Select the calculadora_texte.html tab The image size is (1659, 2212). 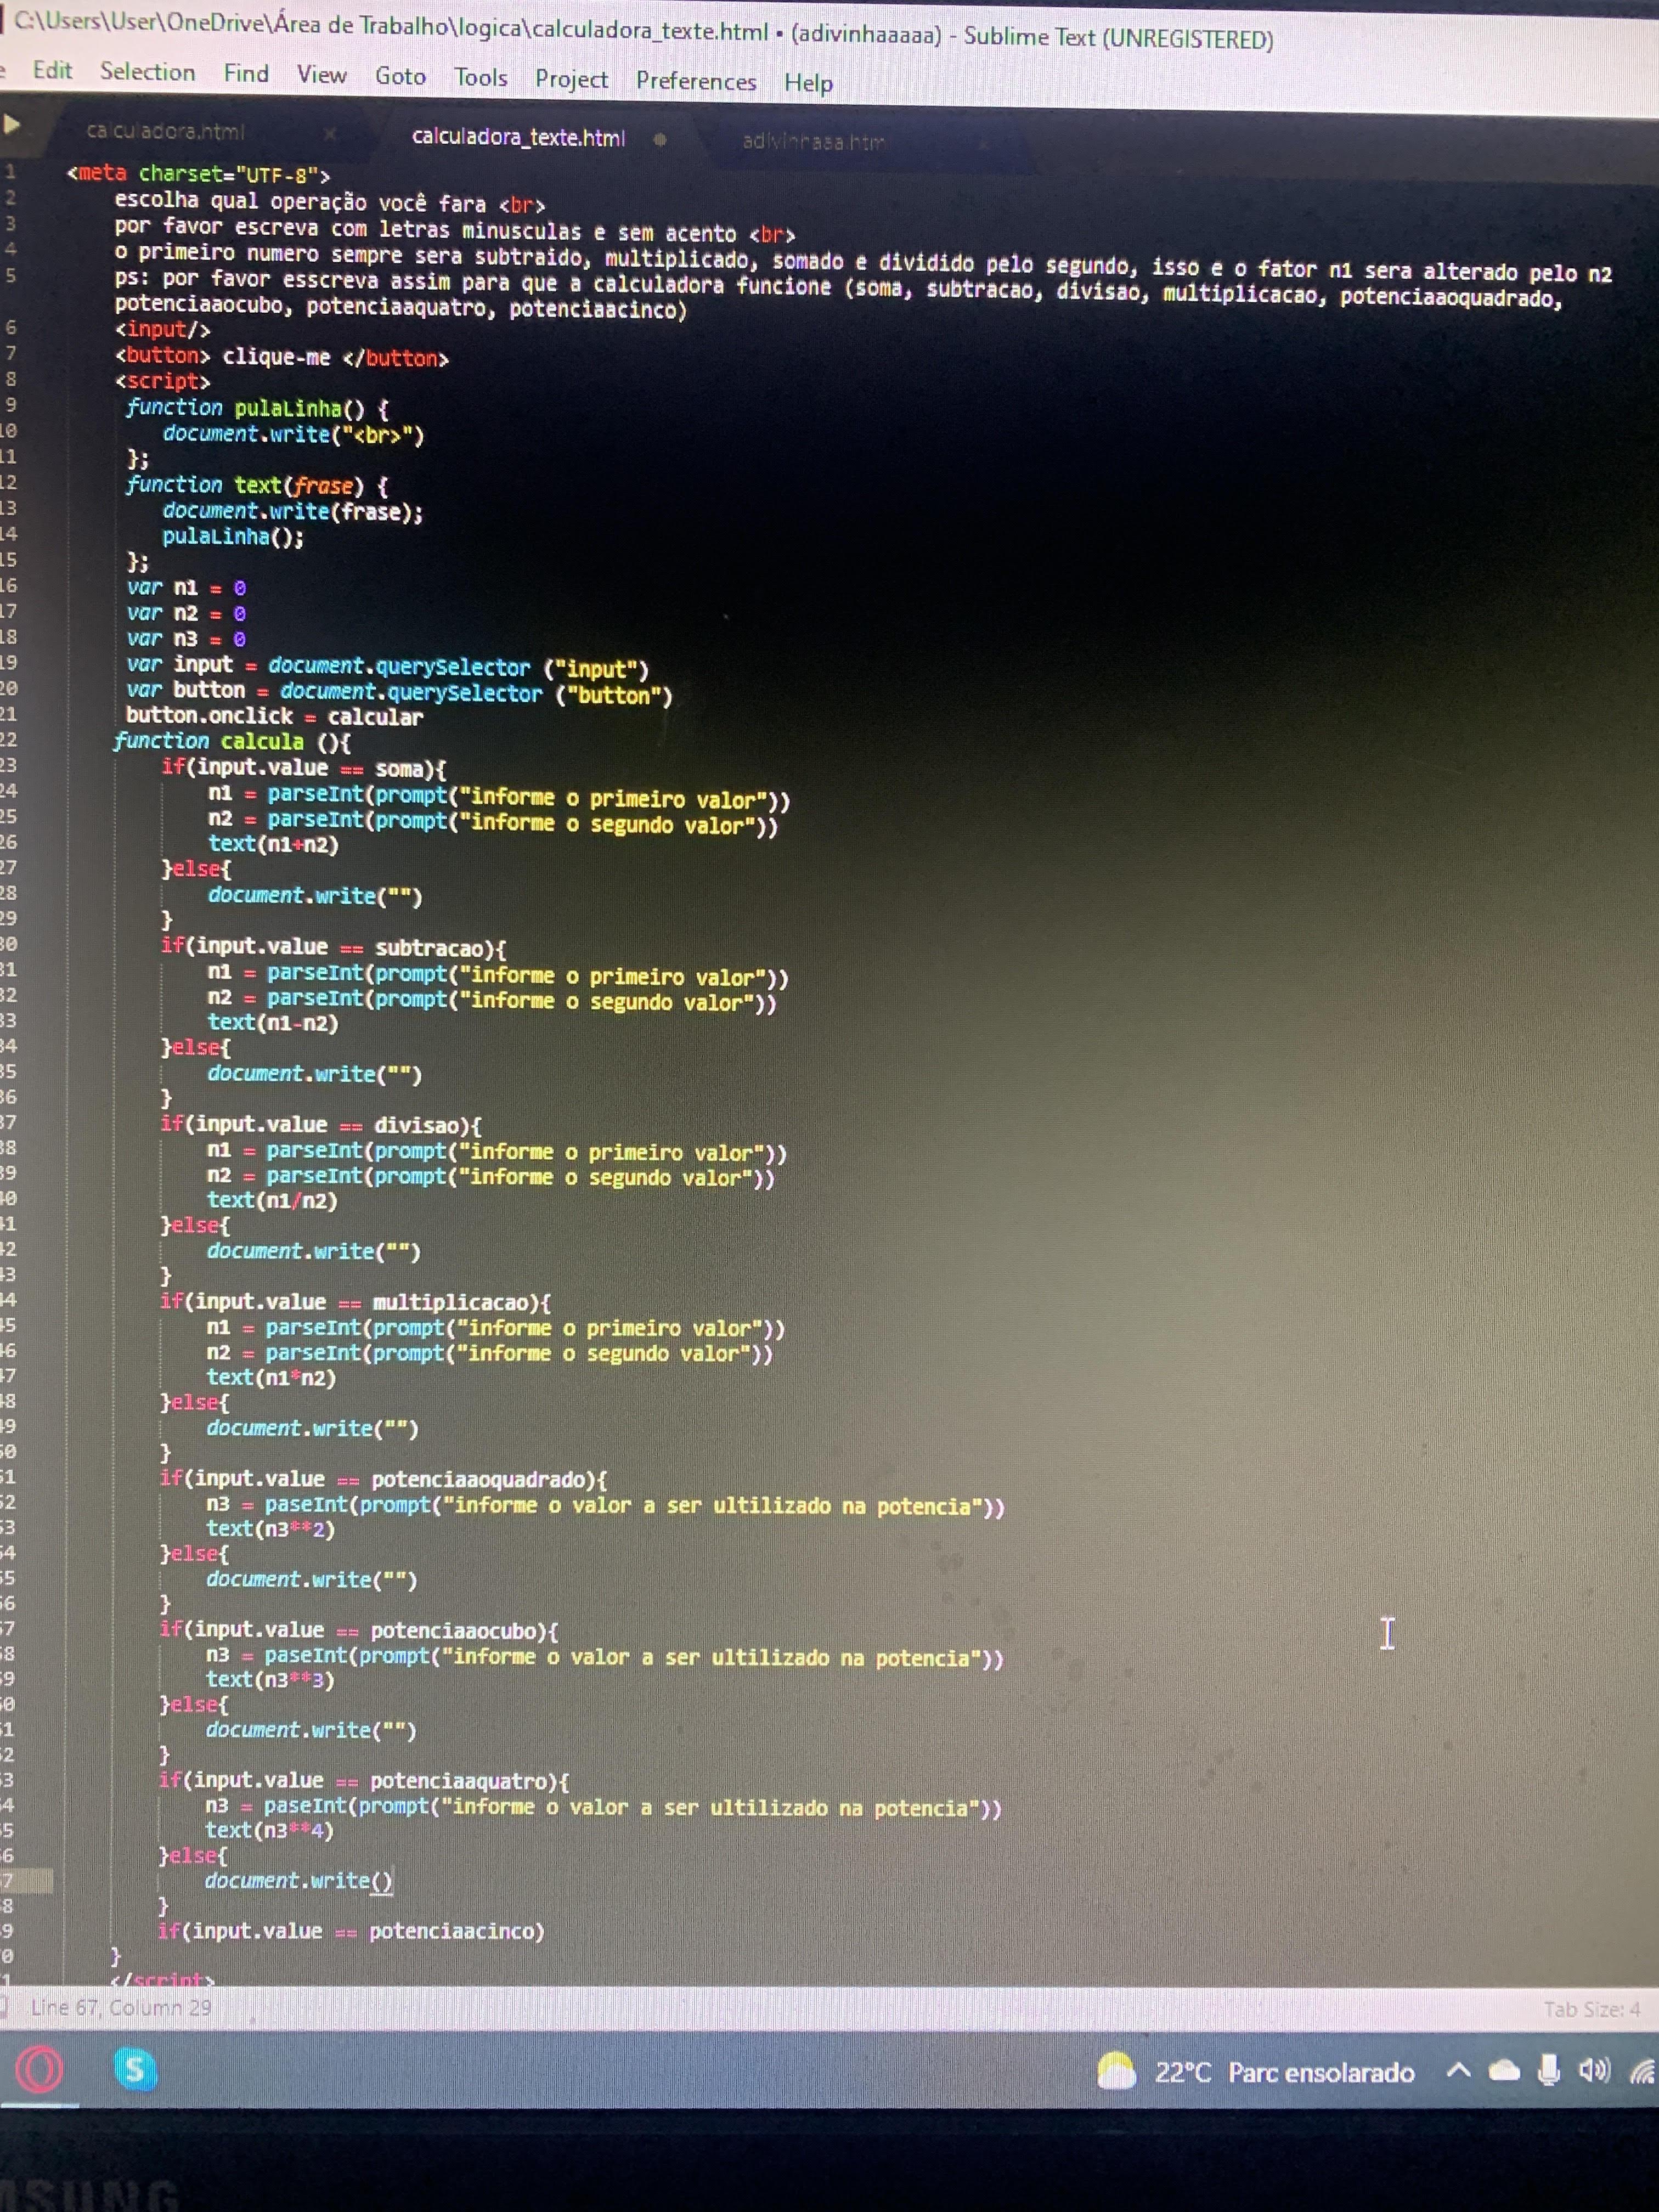(x=518, y=137)
